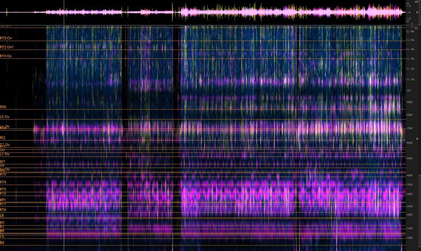421x251 pixels.
Task: Click the RI7 marker label
Action: pyautogui.click(x=3, y=161)
